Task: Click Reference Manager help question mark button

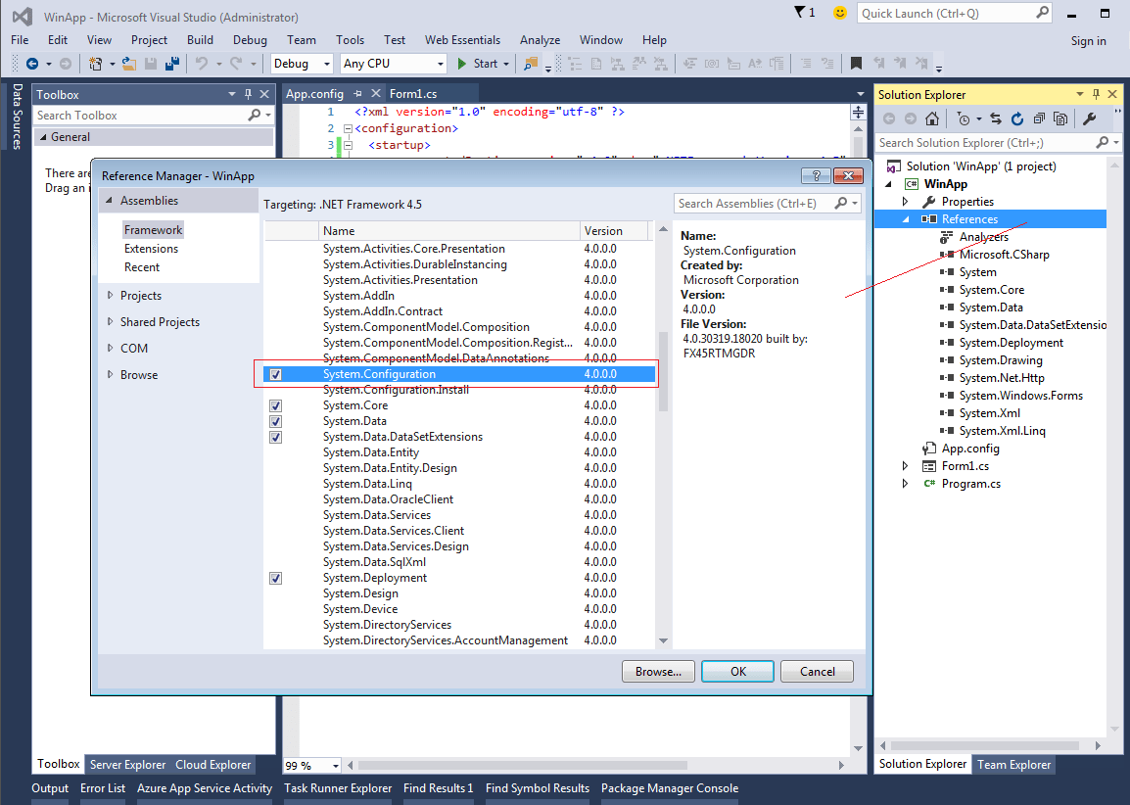Action: [816, 176]
